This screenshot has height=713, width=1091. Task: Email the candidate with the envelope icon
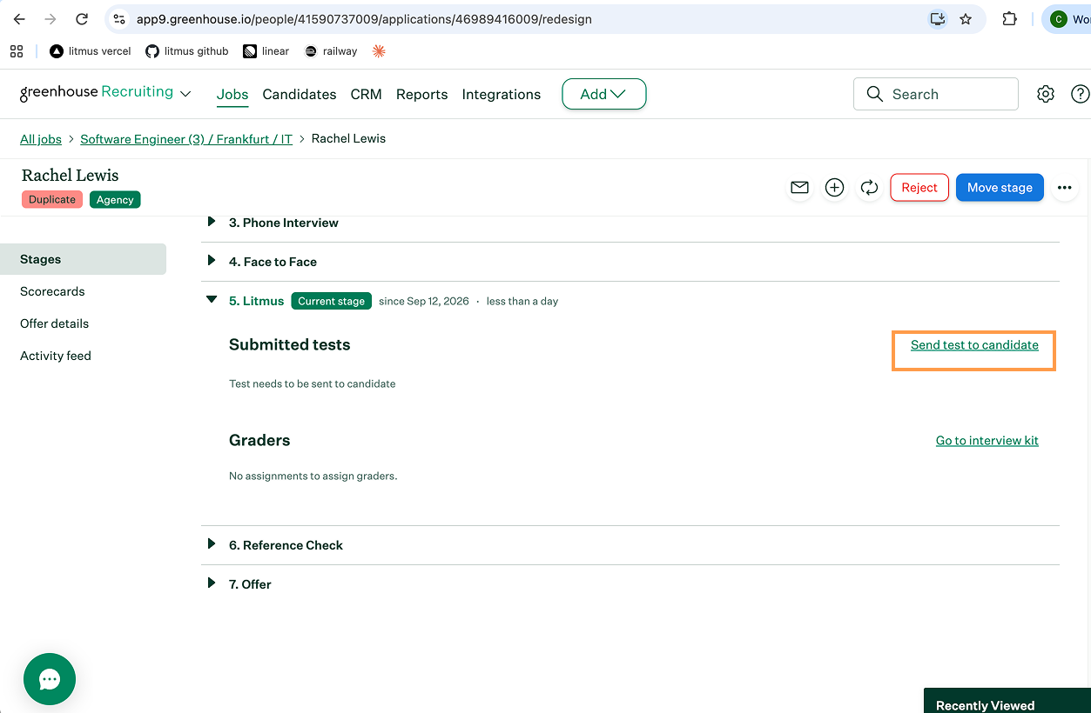[x=799, y=187]
